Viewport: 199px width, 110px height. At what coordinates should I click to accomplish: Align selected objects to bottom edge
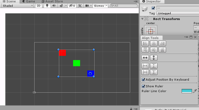coord(162,50)
